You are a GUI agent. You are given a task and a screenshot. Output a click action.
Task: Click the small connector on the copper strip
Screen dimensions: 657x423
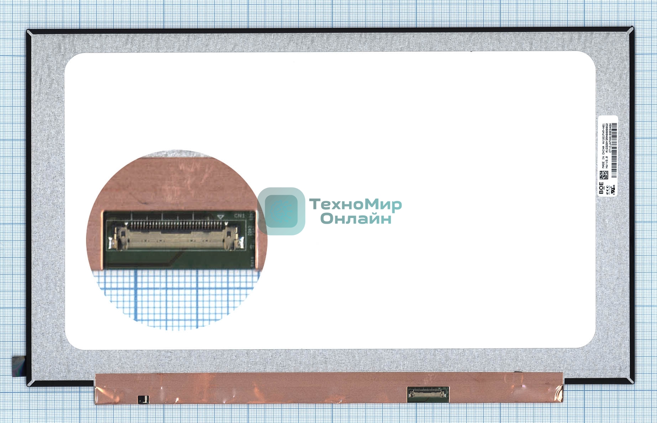[428, 393]
